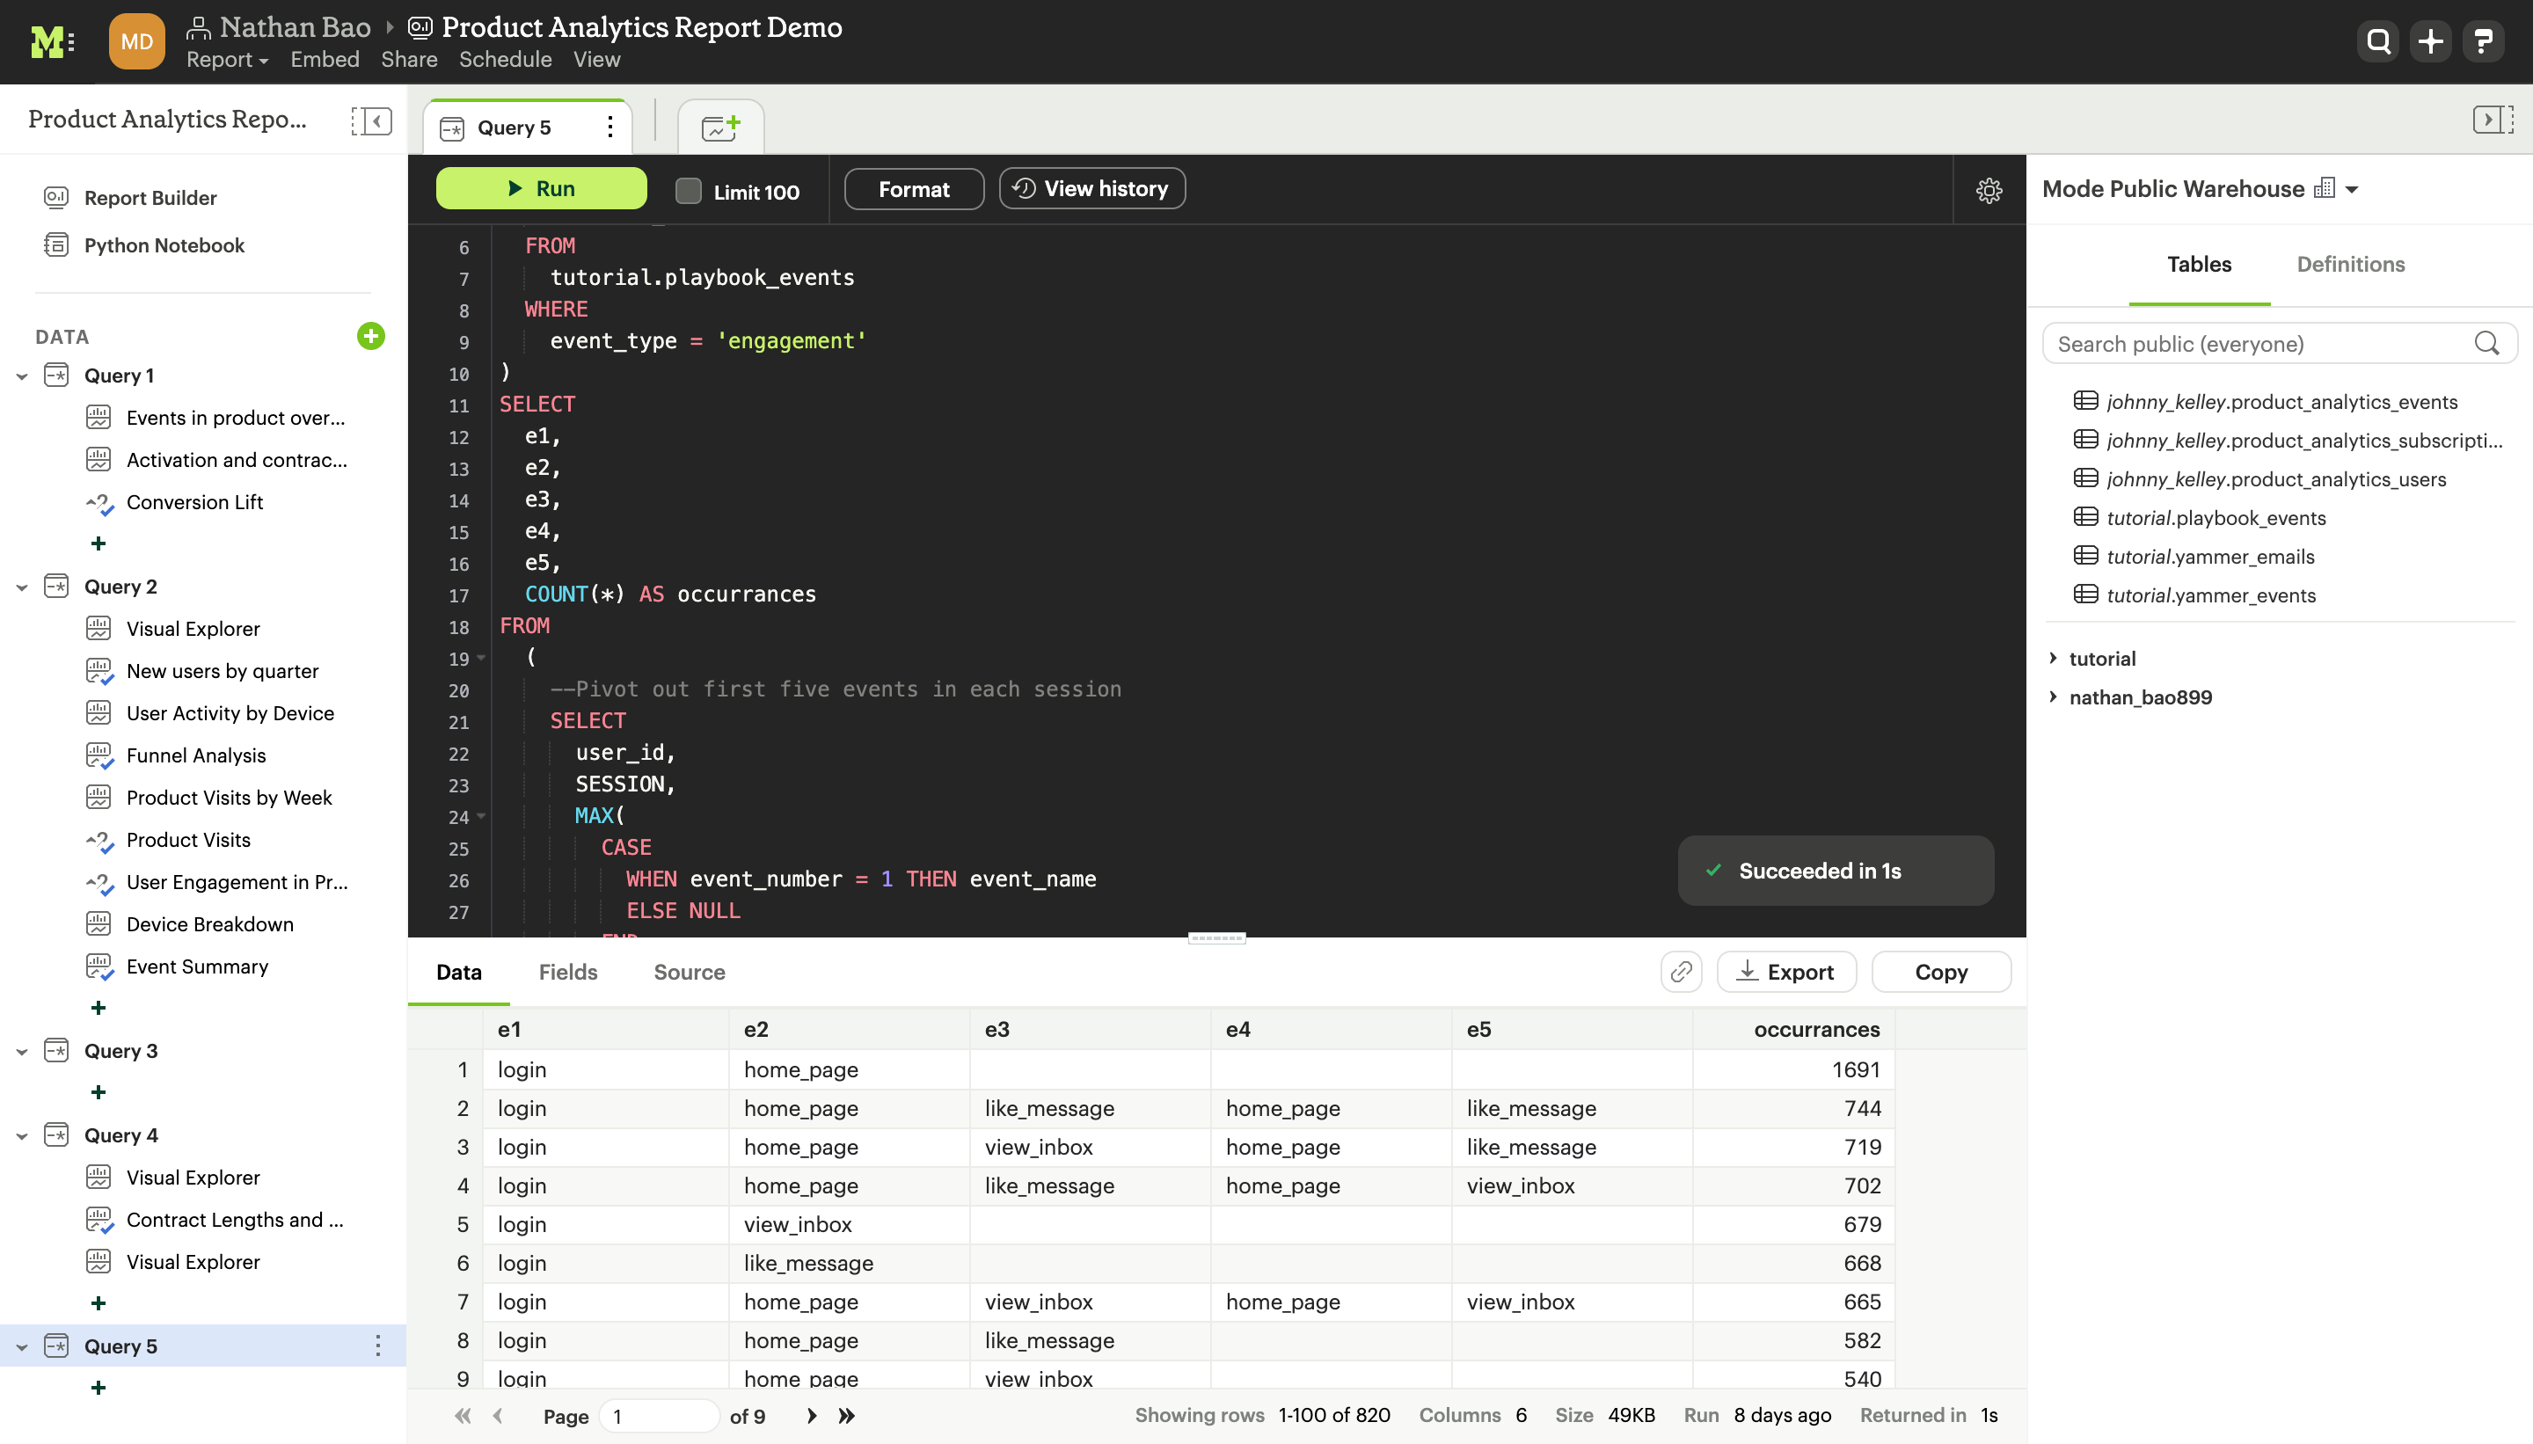Click the query settings gear icon
2533x1444 pixels.
pos(1989,189)
